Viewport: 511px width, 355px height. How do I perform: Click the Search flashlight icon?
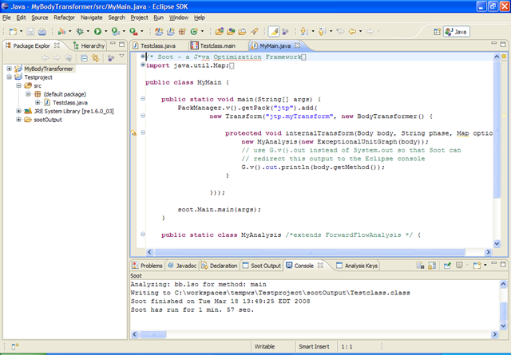[254, 32]
